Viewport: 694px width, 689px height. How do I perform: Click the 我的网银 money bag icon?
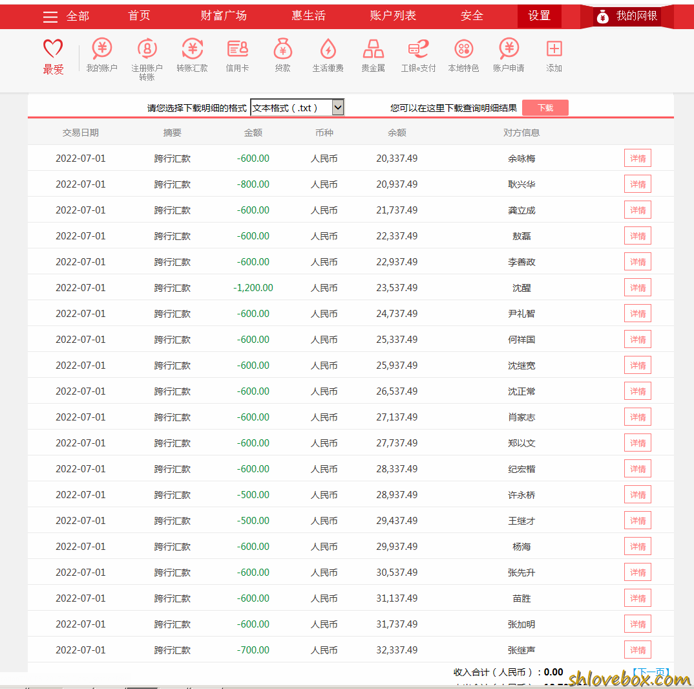pyautogui.click(x=602, y=17)
